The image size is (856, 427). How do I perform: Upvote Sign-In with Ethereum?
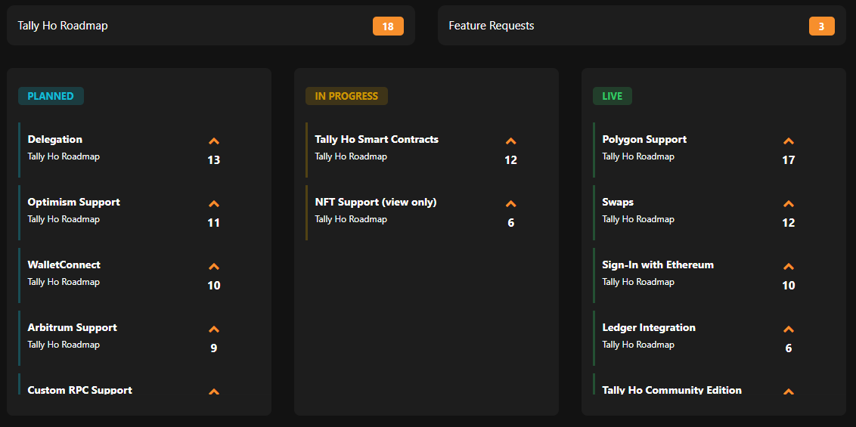point(788,267)
